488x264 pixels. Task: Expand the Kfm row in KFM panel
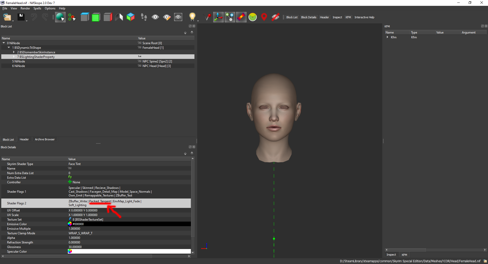tap(387, 37)
